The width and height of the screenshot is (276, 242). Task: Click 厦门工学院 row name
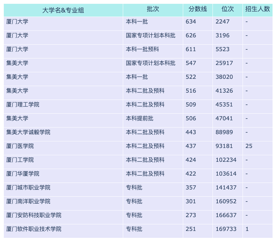[x=20, y=160]
